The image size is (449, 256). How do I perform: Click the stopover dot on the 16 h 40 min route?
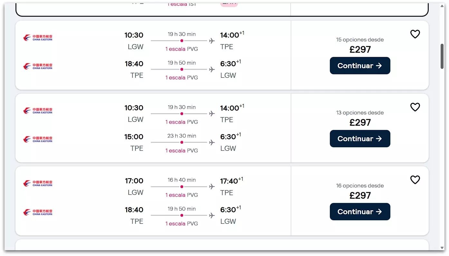(x=182, y=187)
